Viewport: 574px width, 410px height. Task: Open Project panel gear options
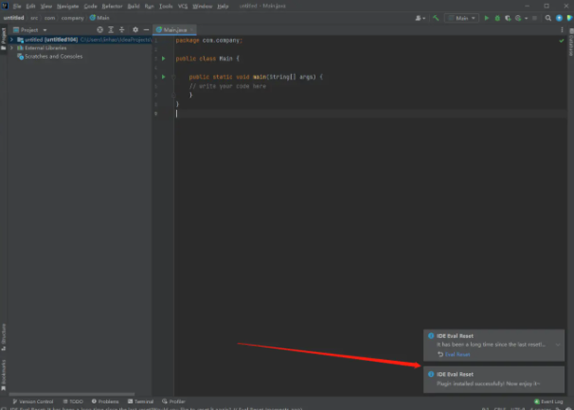135,30
